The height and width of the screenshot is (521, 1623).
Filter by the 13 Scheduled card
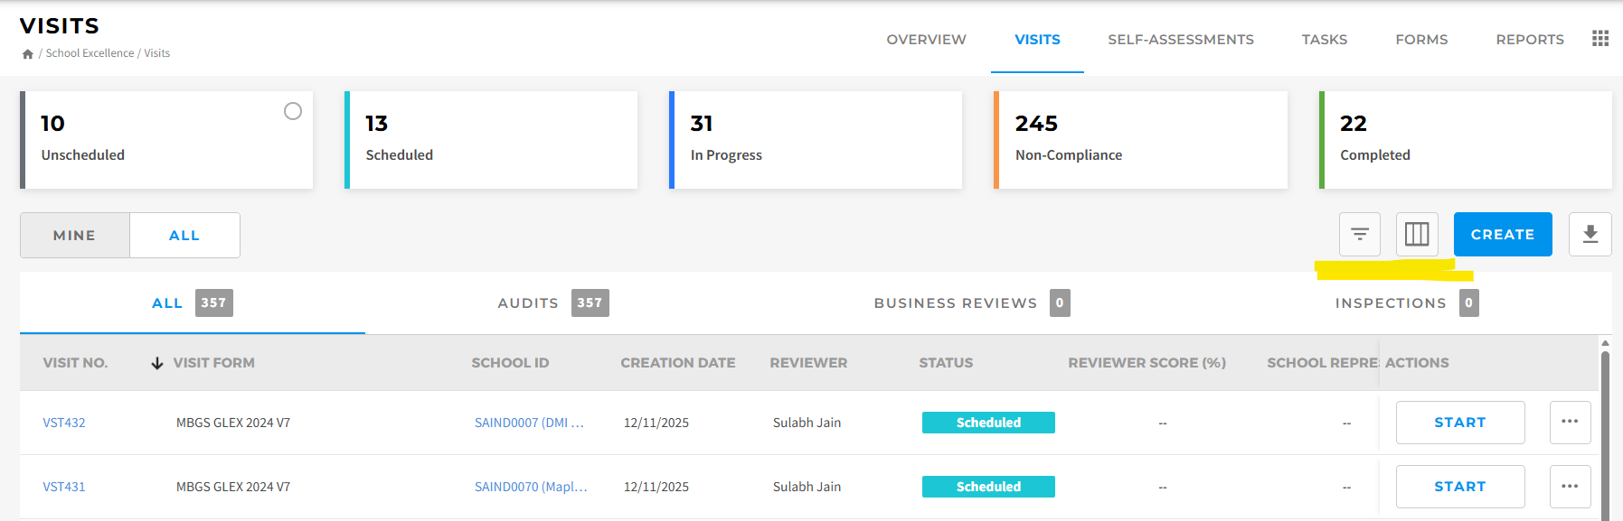click(491, 140)
